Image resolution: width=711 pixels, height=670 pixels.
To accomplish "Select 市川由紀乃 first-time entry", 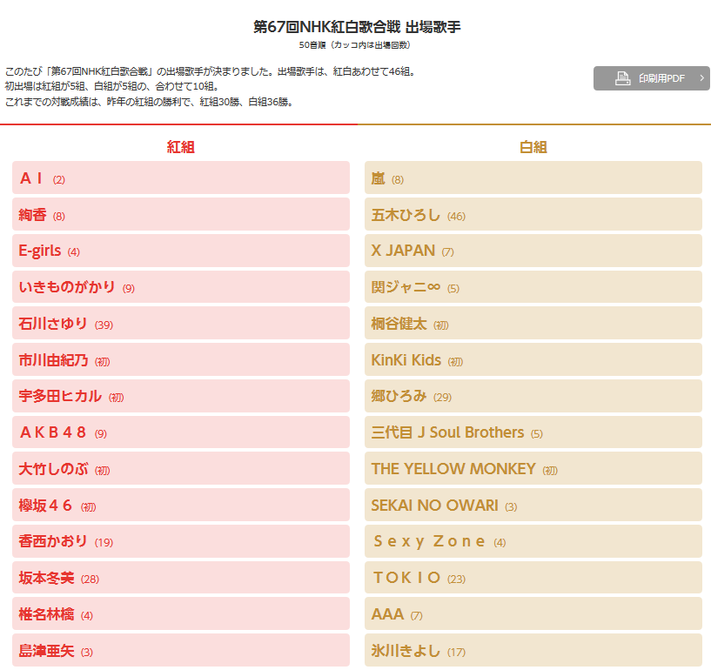I will (181, 359).
